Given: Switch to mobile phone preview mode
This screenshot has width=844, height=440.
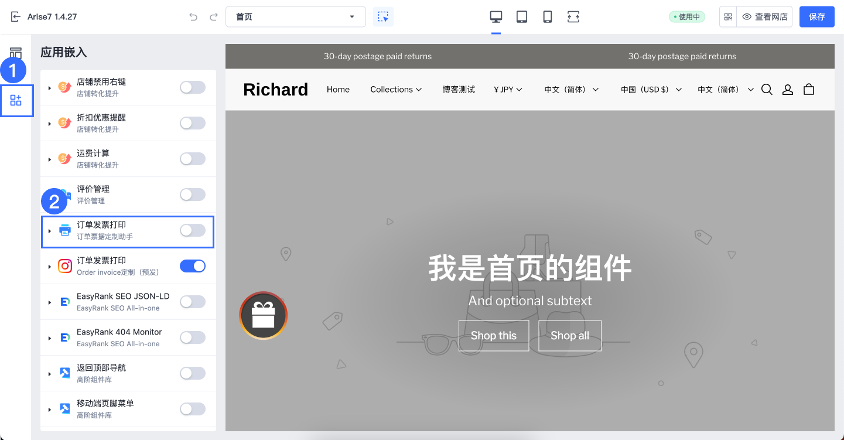Looking at the screenshot, I should pos(548,17).
